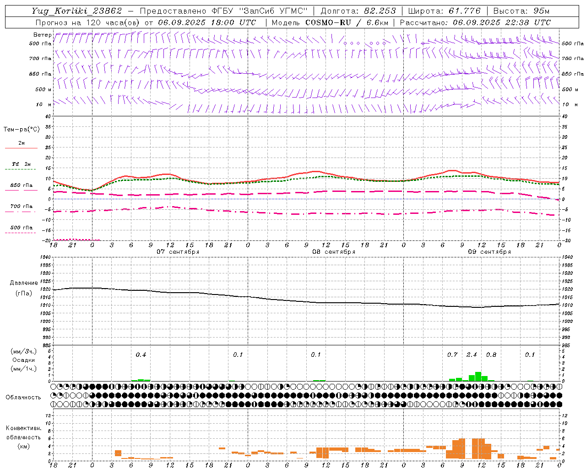Click the 2м temperature legend entry
586x469 pixels.
[22, 143]
